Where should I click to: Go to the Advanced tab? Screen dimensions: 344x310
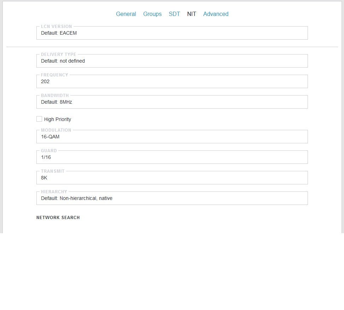[x=216, y=14]
